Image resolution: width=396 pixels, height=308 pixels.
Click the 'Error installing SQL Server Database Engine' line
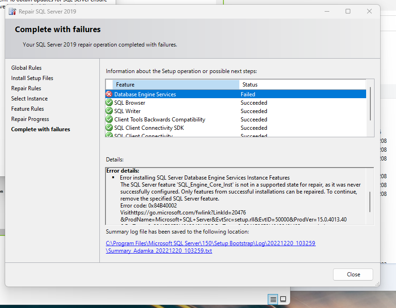205,178
